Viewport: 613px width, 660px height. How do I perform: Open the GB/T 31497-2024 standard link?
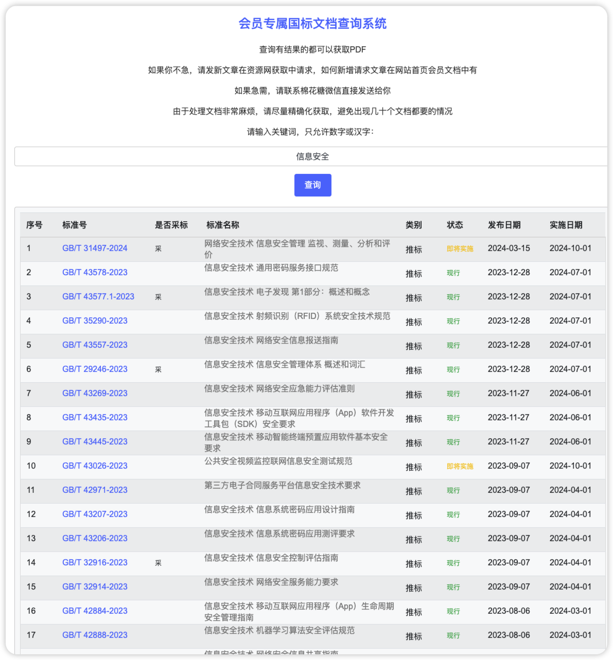(95, 248)
